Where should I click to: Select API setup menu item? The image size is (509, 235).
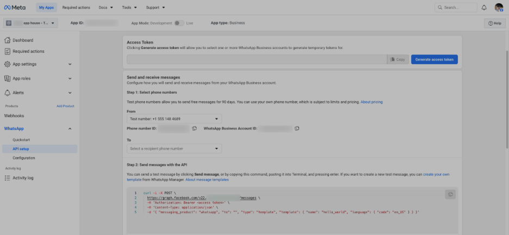(40, 149)
